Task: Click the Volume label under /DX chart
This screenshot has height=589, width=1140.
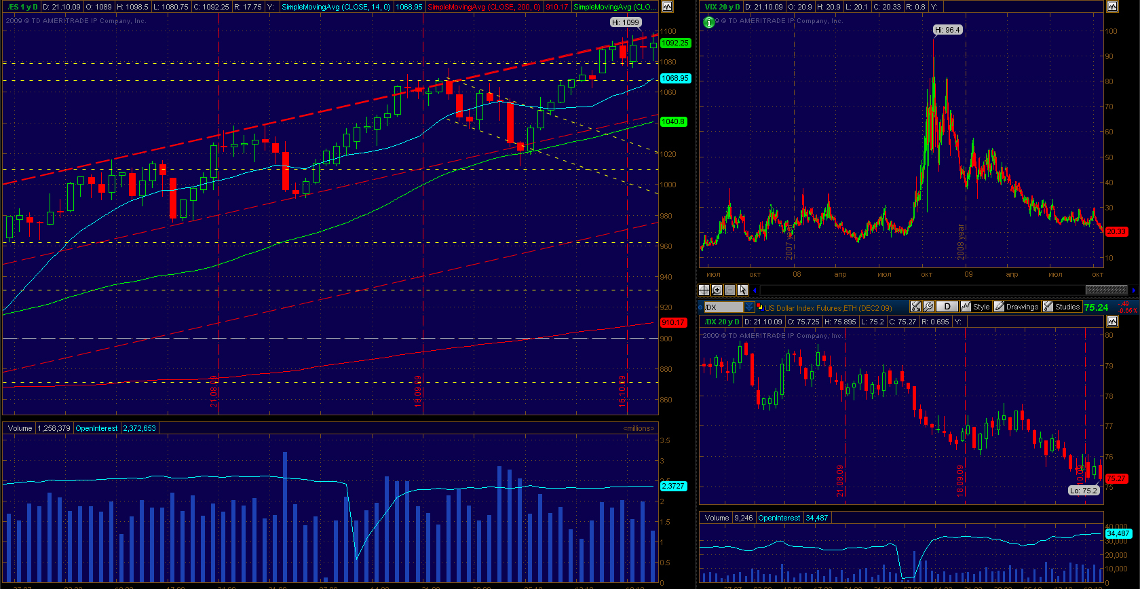Action: (x=717, y=518)
